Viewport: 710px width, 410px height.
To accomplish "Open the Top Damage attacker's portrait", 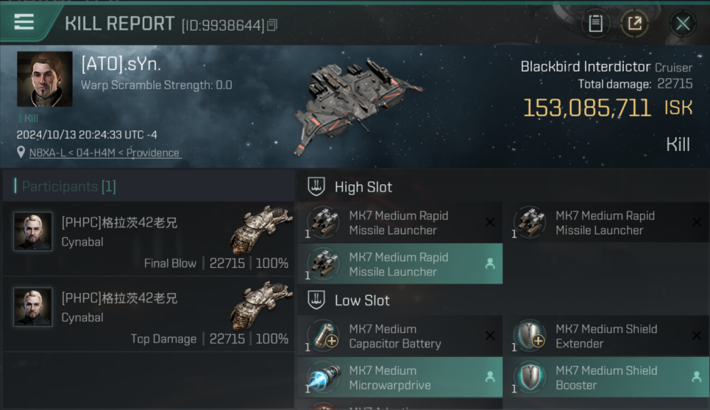I will (33, 307).
